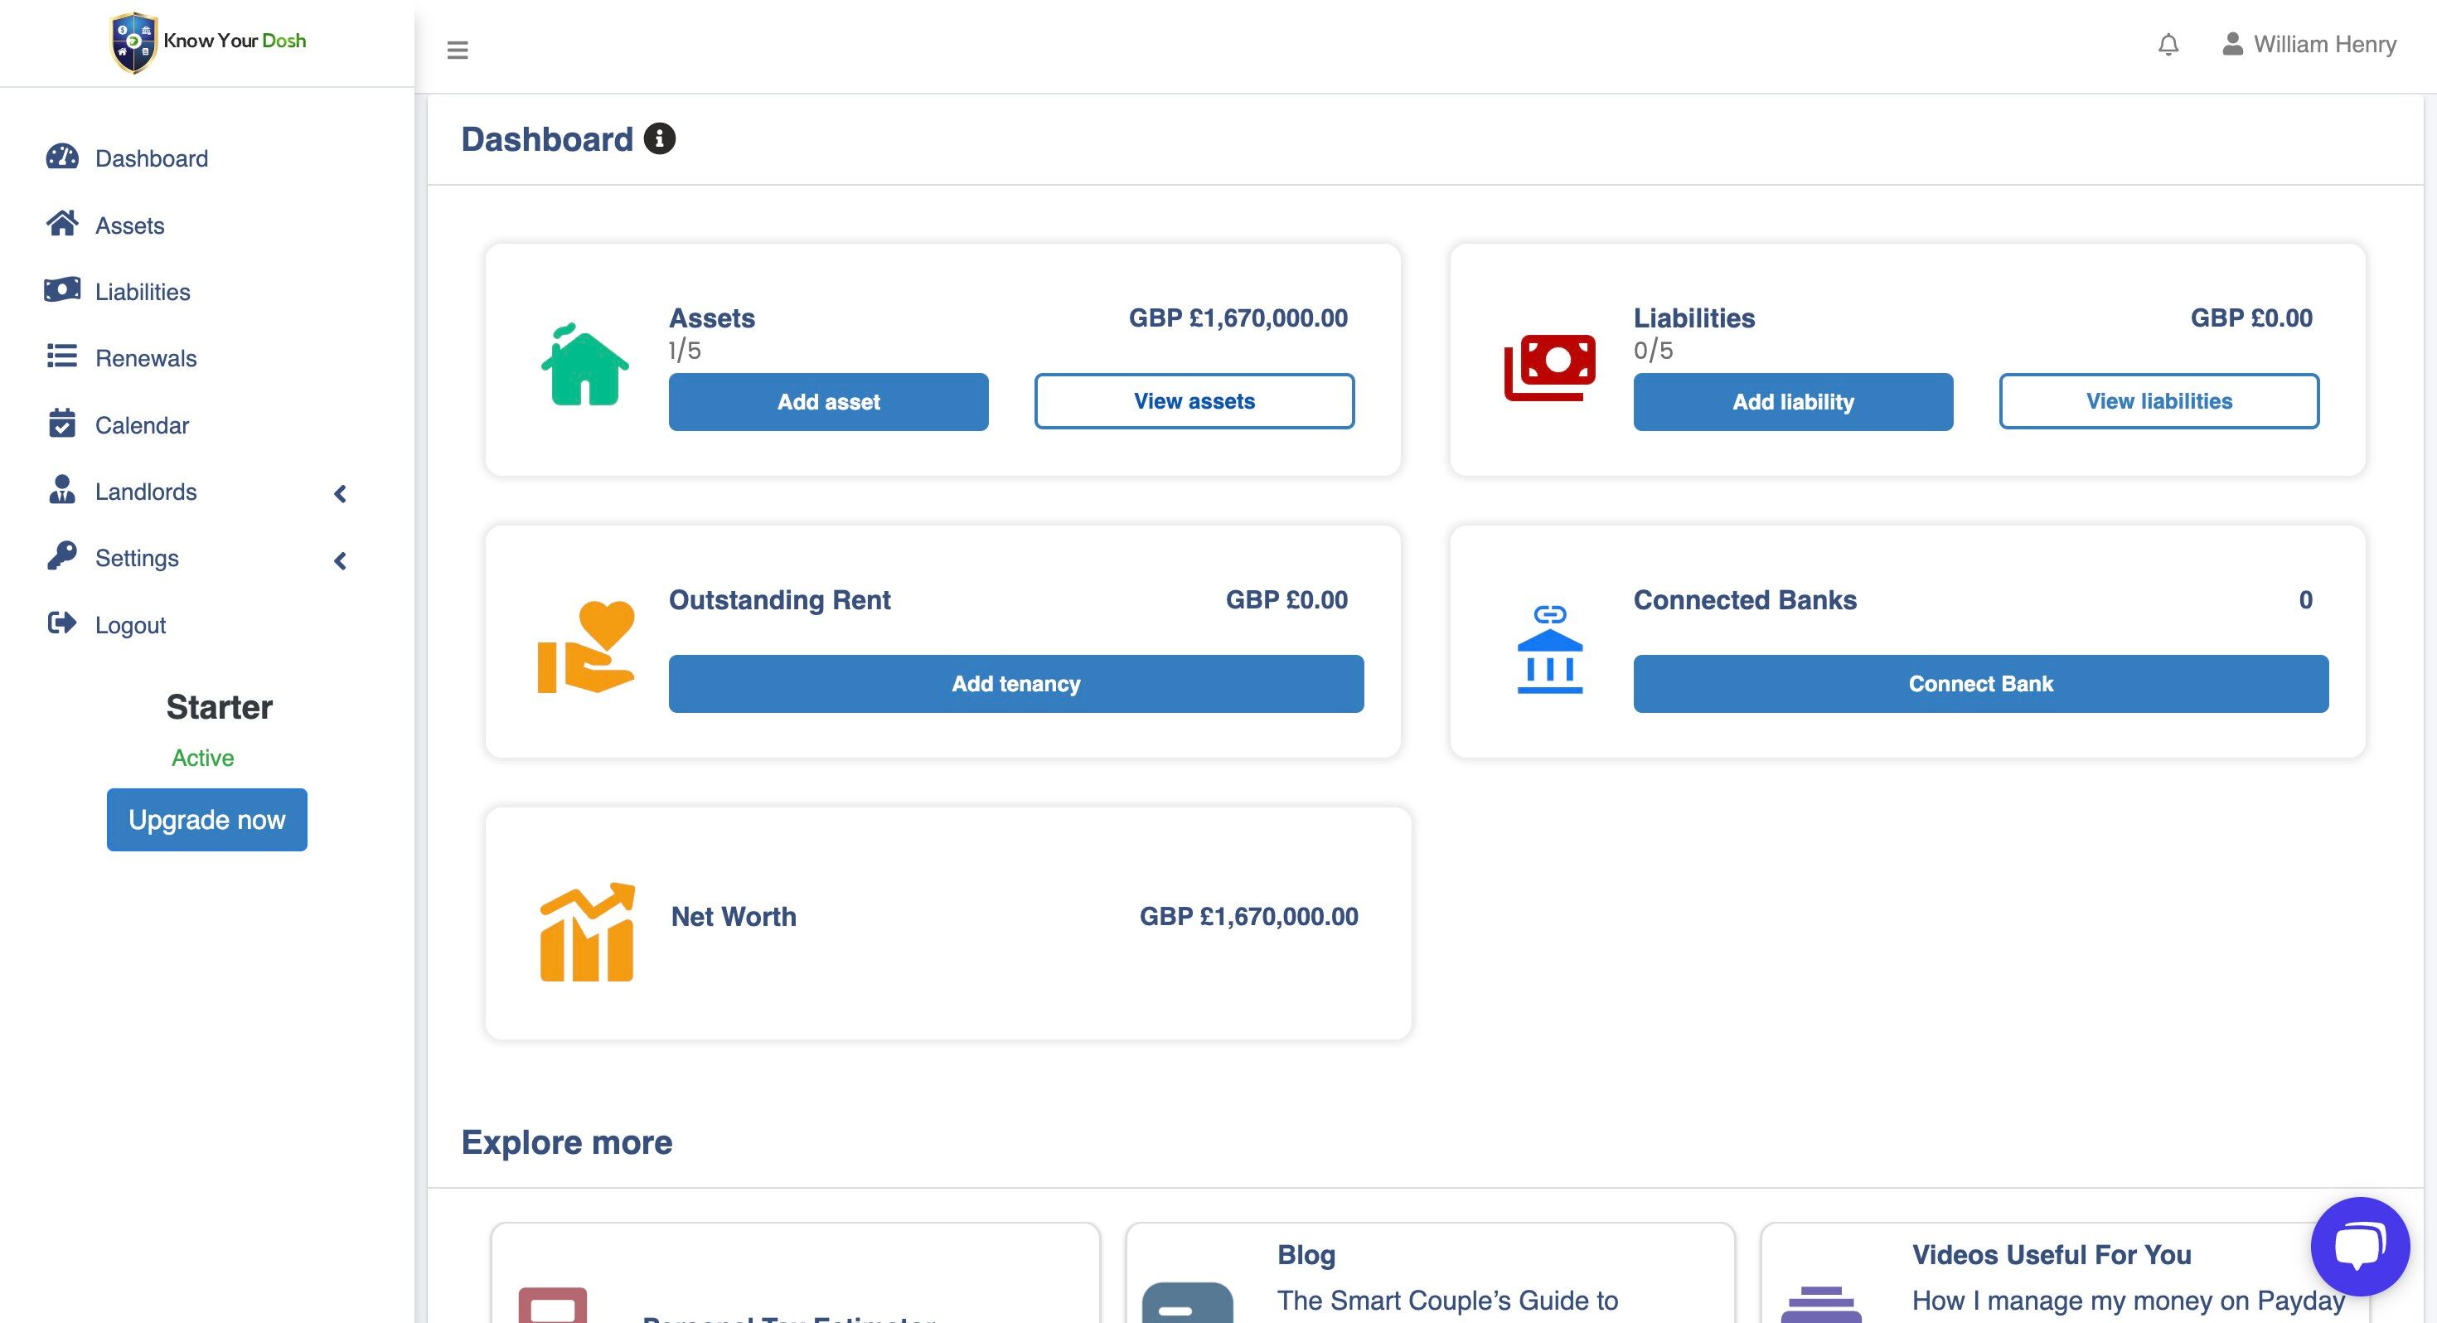This screenshot has width=2437, height=1323.
Task: Click the Know Your Dosh logo
Action: [208, 41]
